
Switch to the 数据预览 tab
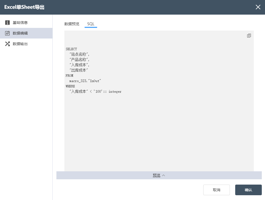click(72, 24)
